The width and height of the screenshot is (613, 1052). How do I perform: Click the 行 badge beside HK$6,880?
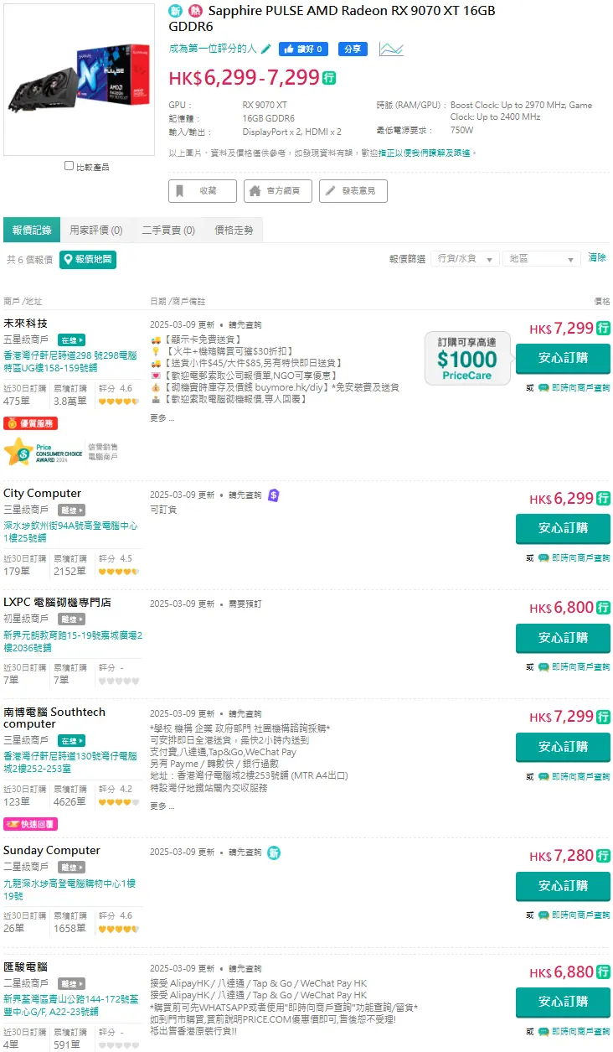pyautogui.click(x=603, y=972)
